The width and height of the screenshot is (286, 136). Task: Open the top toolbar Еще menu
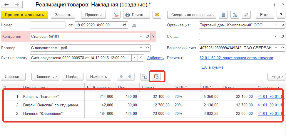pyautogui.click(x=265, y=15)
